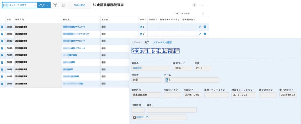Image resolution: width=301 pixels, height=124 pixels.
Task: Click the pencil edit icon in second record row
Action: tap(200, 34)
